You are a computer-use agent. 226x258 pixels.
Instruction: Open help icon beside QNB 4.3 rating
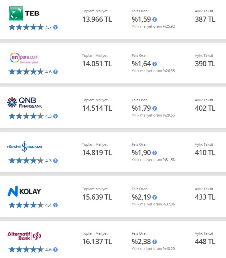55,116
